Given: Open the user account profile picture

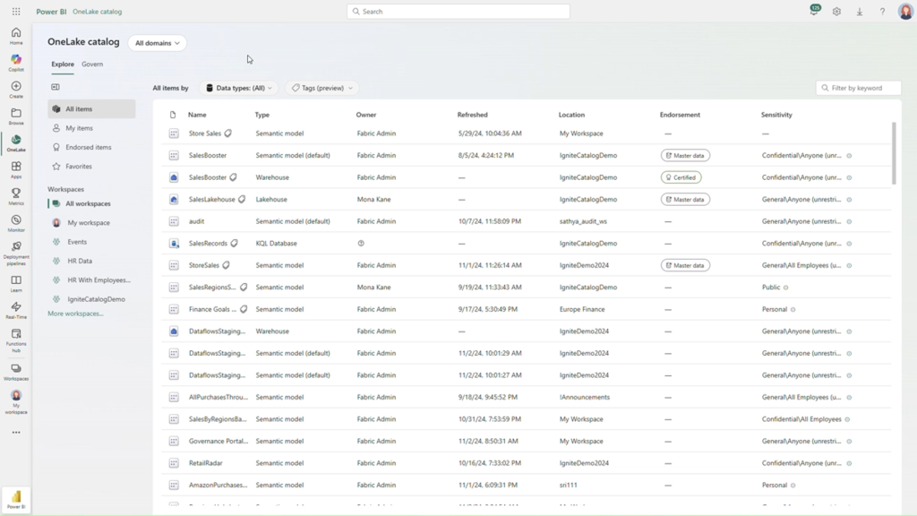Looking at the screenshot, I should tap(905, 11).
